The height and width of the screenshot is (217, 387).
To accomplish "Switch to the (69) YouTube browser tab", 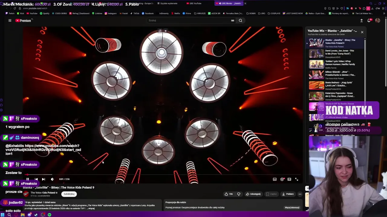I will click(x=194, y=3).
